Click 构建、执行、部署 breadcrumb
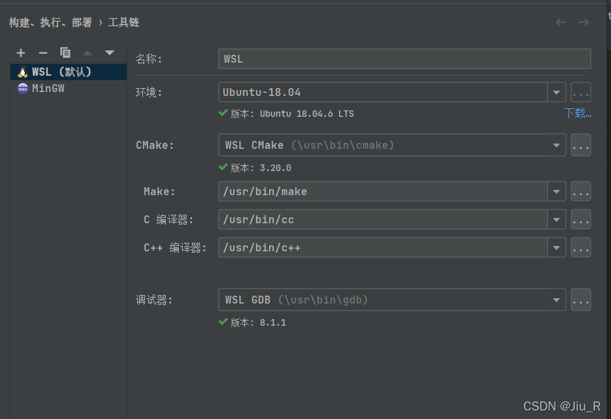 51,22
